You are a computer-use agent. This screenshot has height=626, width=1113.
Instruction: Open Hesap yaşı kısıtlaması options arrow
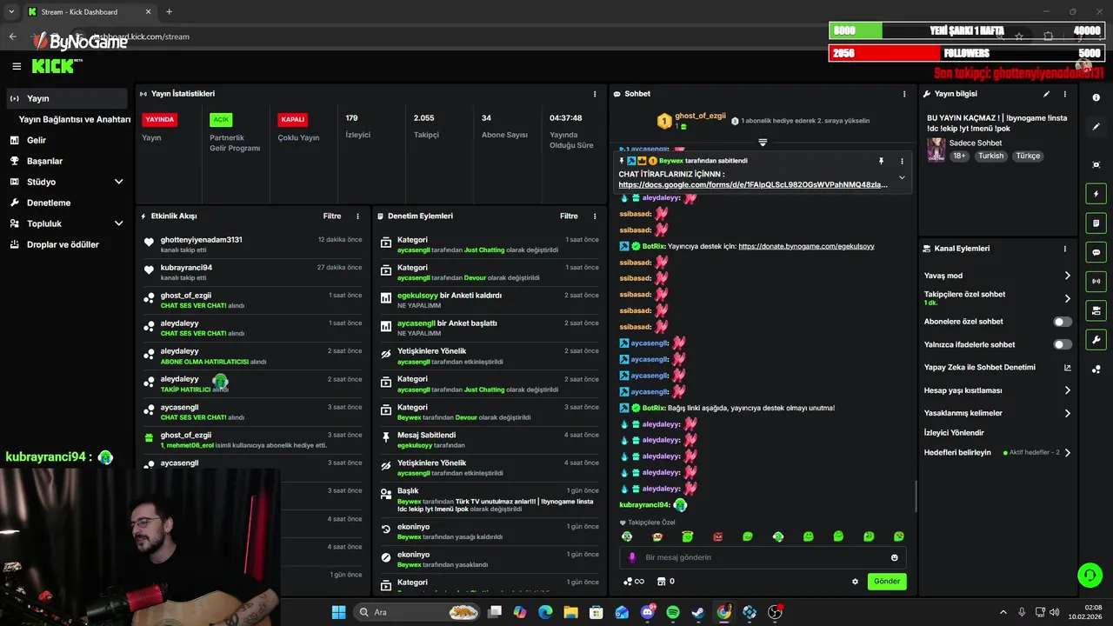[1068, 390]
